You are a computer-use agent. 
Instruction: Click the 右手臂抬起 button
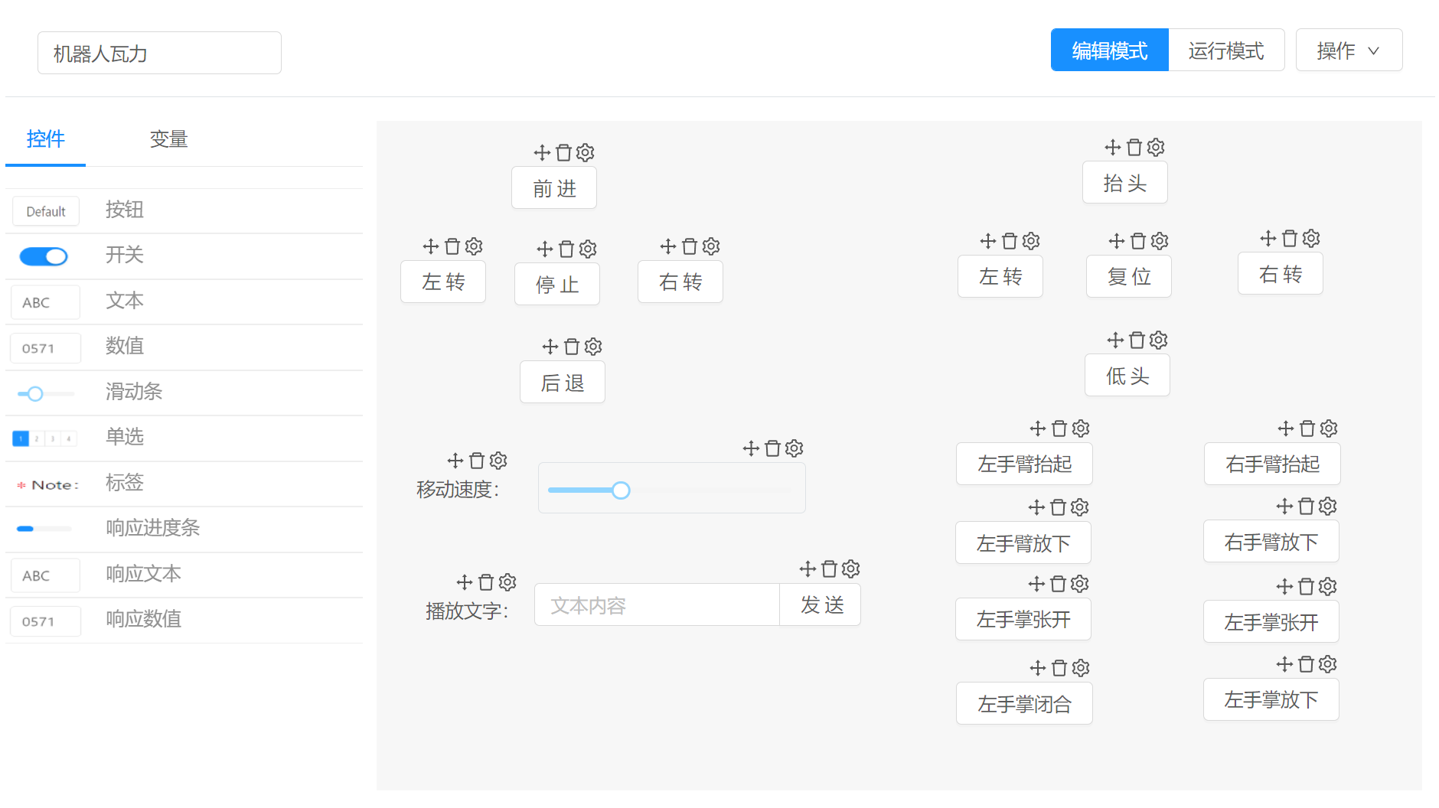point(1272,464)
